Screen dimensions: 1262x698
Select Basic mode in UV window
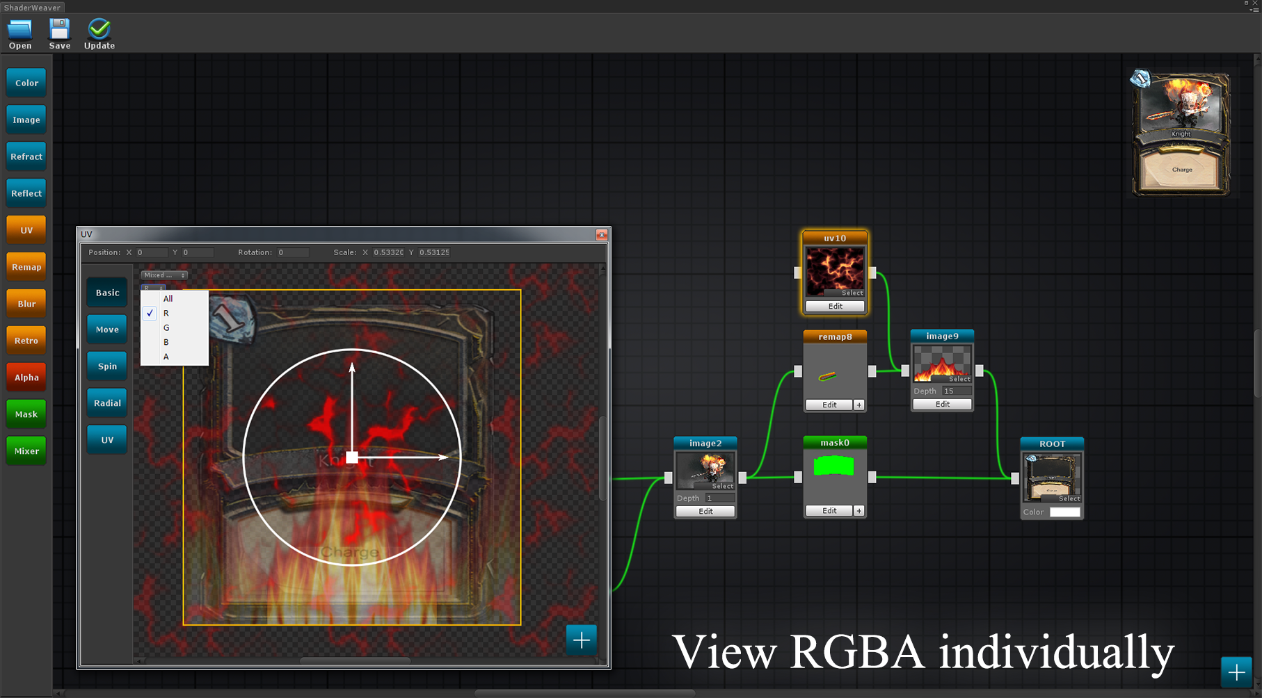click(x=107, y=293)
